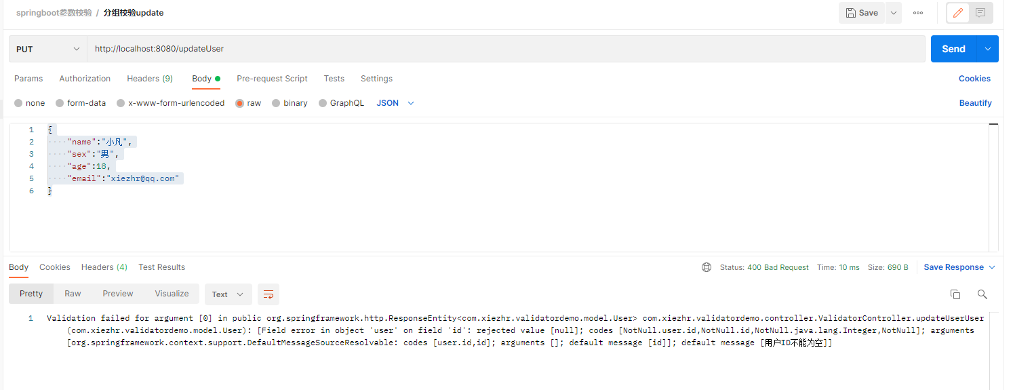Click the globe network information icon
This screenshot has width=1013, height=390.
pyautogui.click(x=707, y=267)
